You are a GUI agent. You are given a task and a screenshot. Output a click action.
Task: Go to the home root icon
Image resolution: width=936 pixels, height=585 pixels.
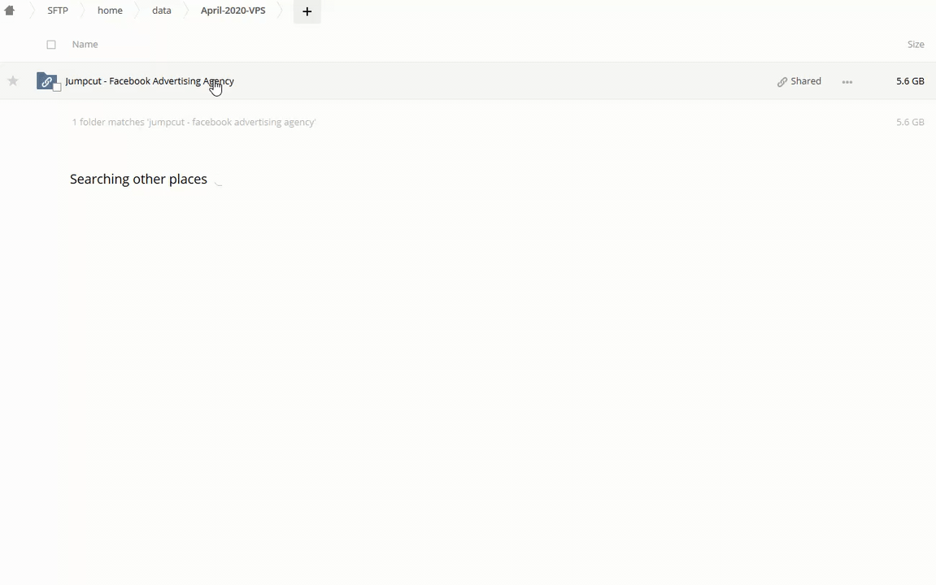(x=10, y=10)
